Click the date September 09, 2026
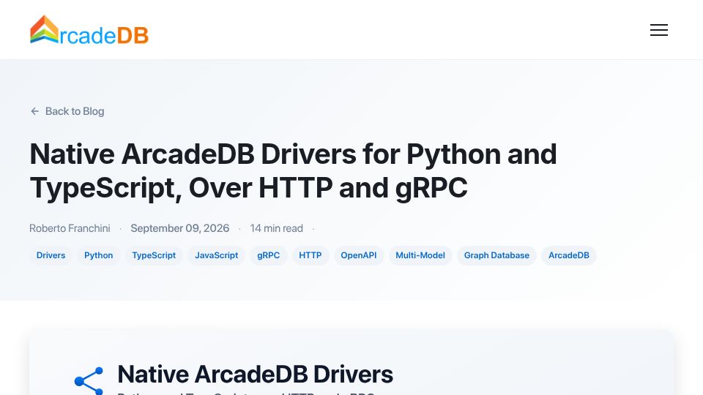The width and height of the screenshot is (703, 395). pos(180,228)
